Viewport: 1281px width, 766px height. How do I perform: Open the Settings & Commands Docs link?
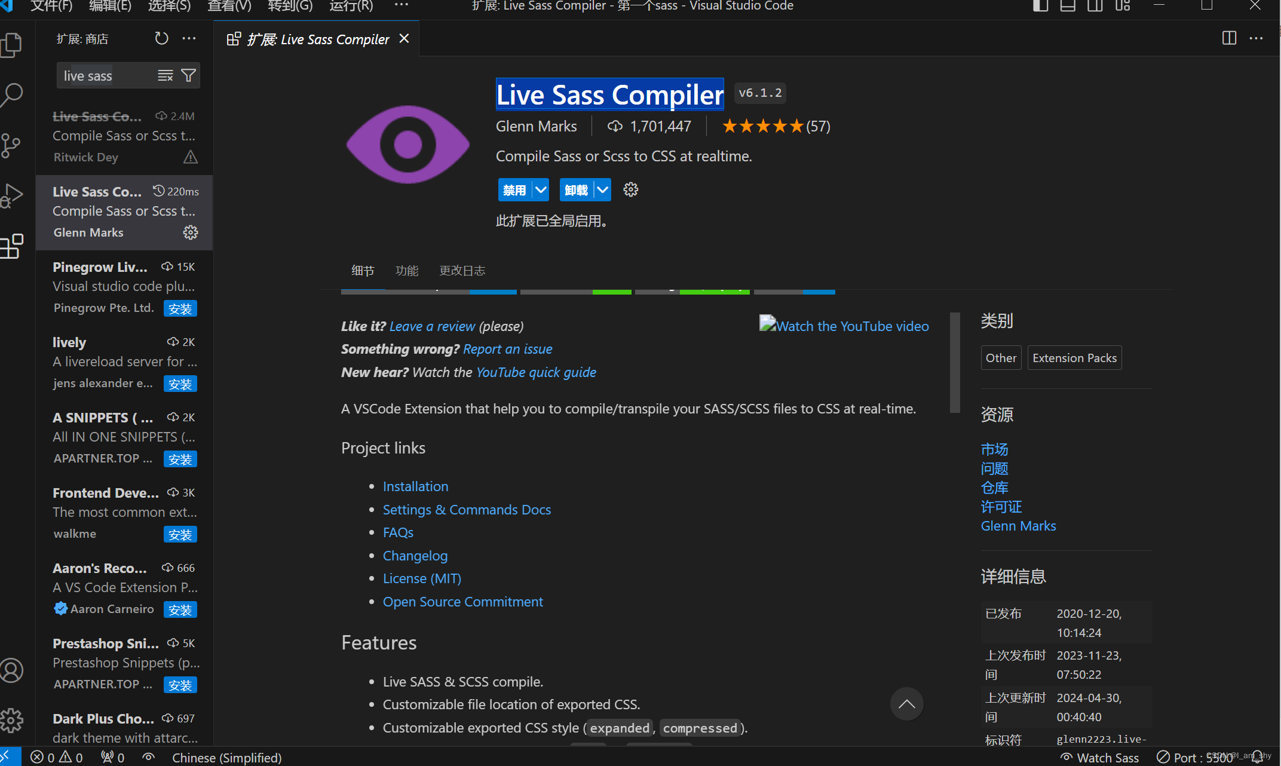tap(467, 510)
